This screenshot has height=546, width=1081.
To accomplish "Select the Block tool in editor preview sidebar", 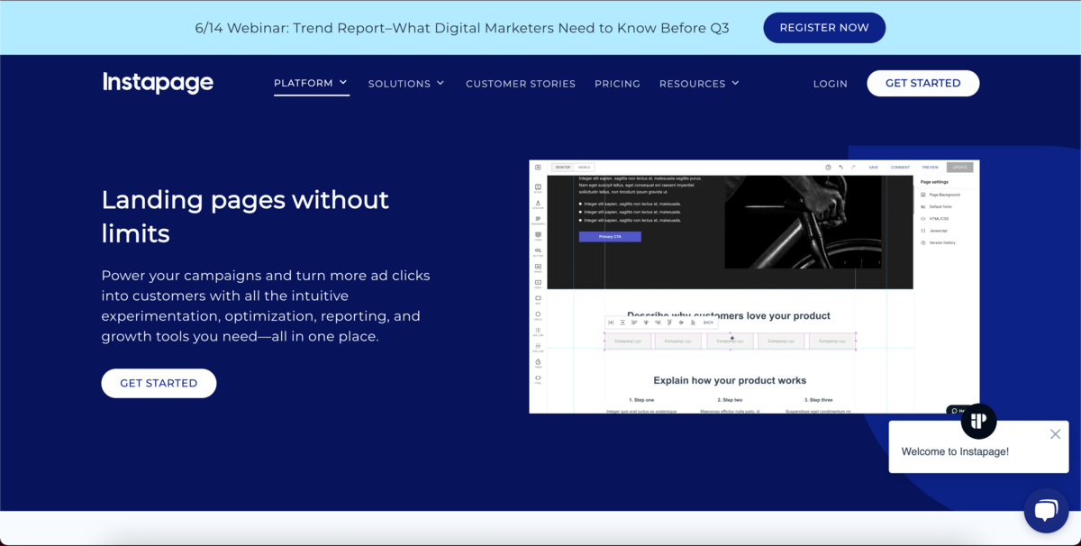I will pos(538,188).
